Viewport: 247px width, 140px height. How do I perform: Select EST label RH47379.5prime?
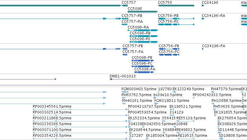[226, 89]
